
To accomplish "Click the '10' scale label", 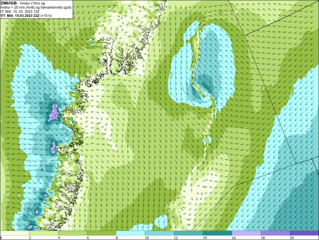I will 147,238.
